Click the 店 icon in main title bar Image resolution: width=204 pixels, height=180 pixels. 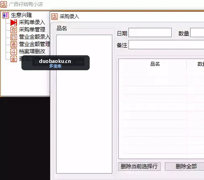point(4,4)
